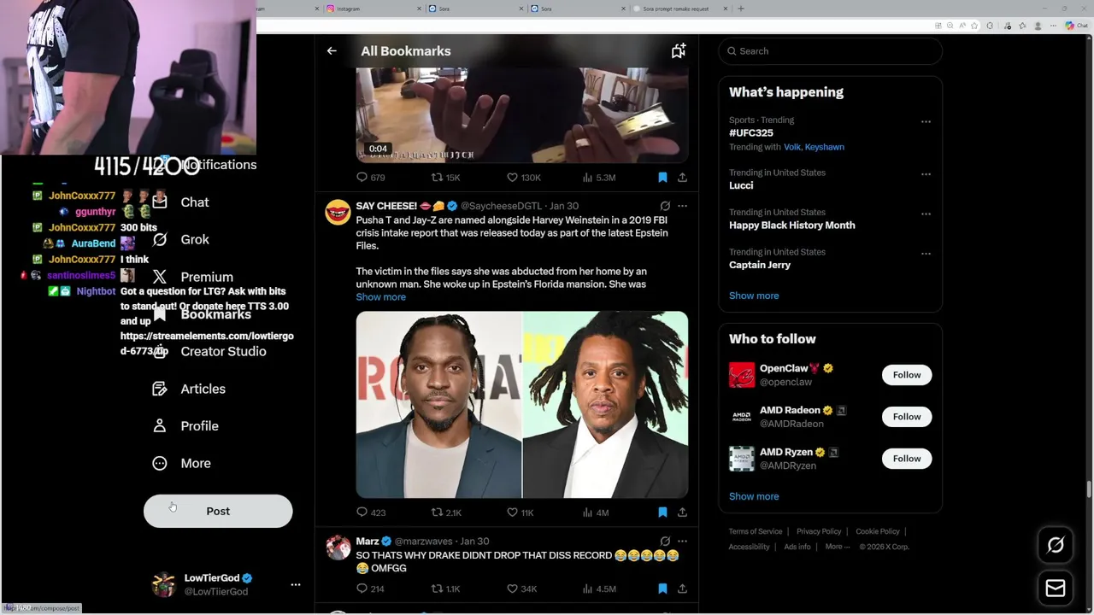View analytics of the video post with 5.3M views

[x=599, y=178]
